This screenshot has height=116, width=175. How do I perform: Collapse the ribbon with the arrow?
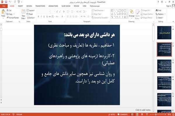click(x=173, y=22)
